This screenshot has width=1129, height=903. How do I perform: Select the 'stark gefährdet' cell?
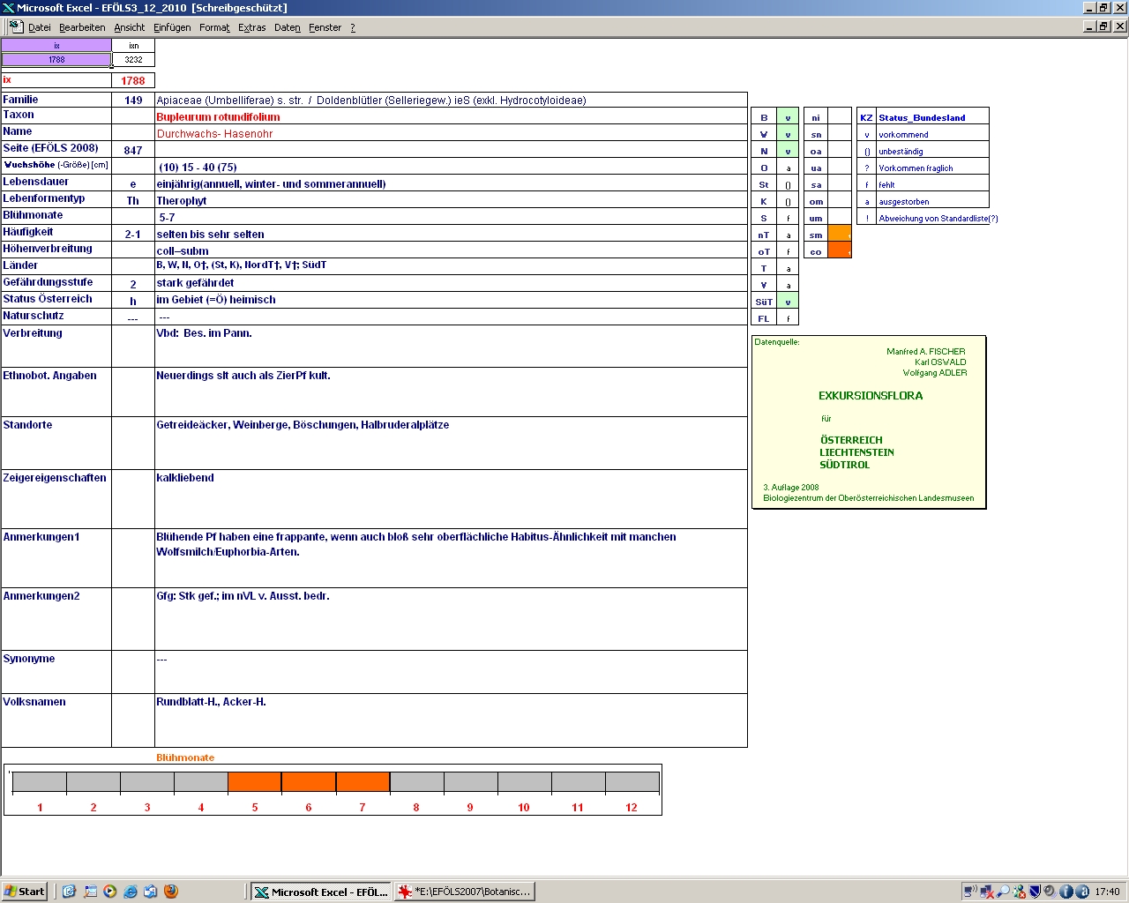tap(451, 283)
